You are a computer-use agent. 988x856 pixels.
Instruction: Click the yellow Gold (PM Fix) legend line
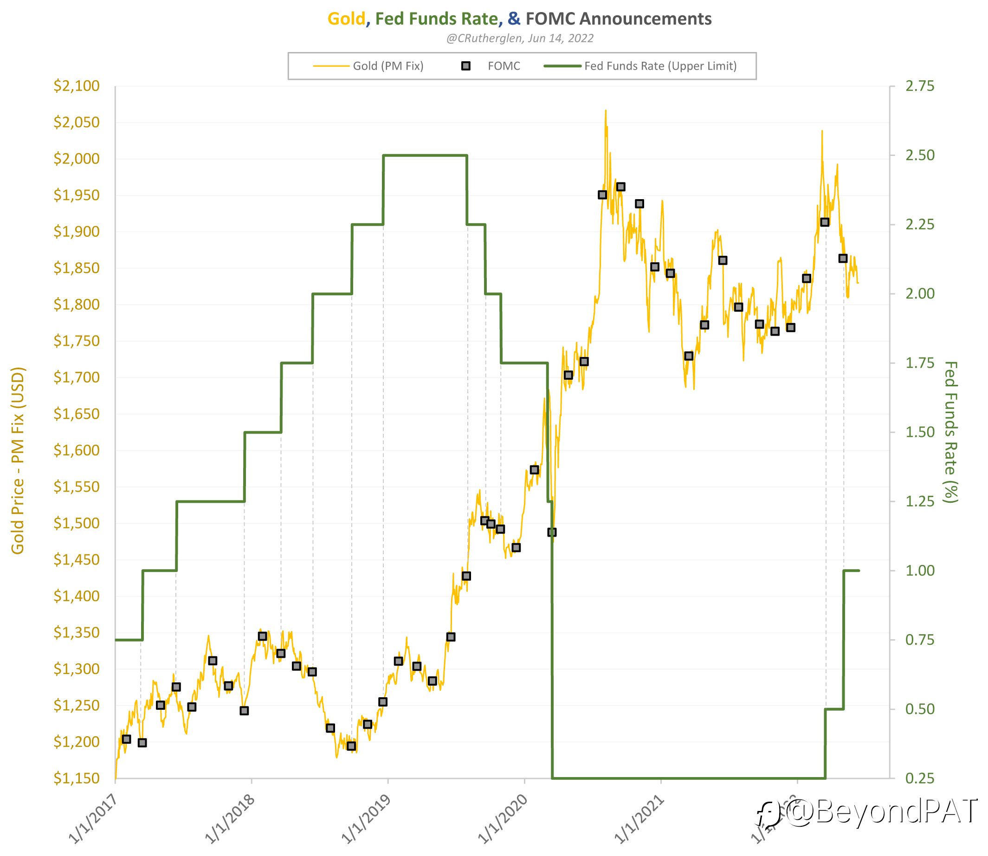pos(331,66)
